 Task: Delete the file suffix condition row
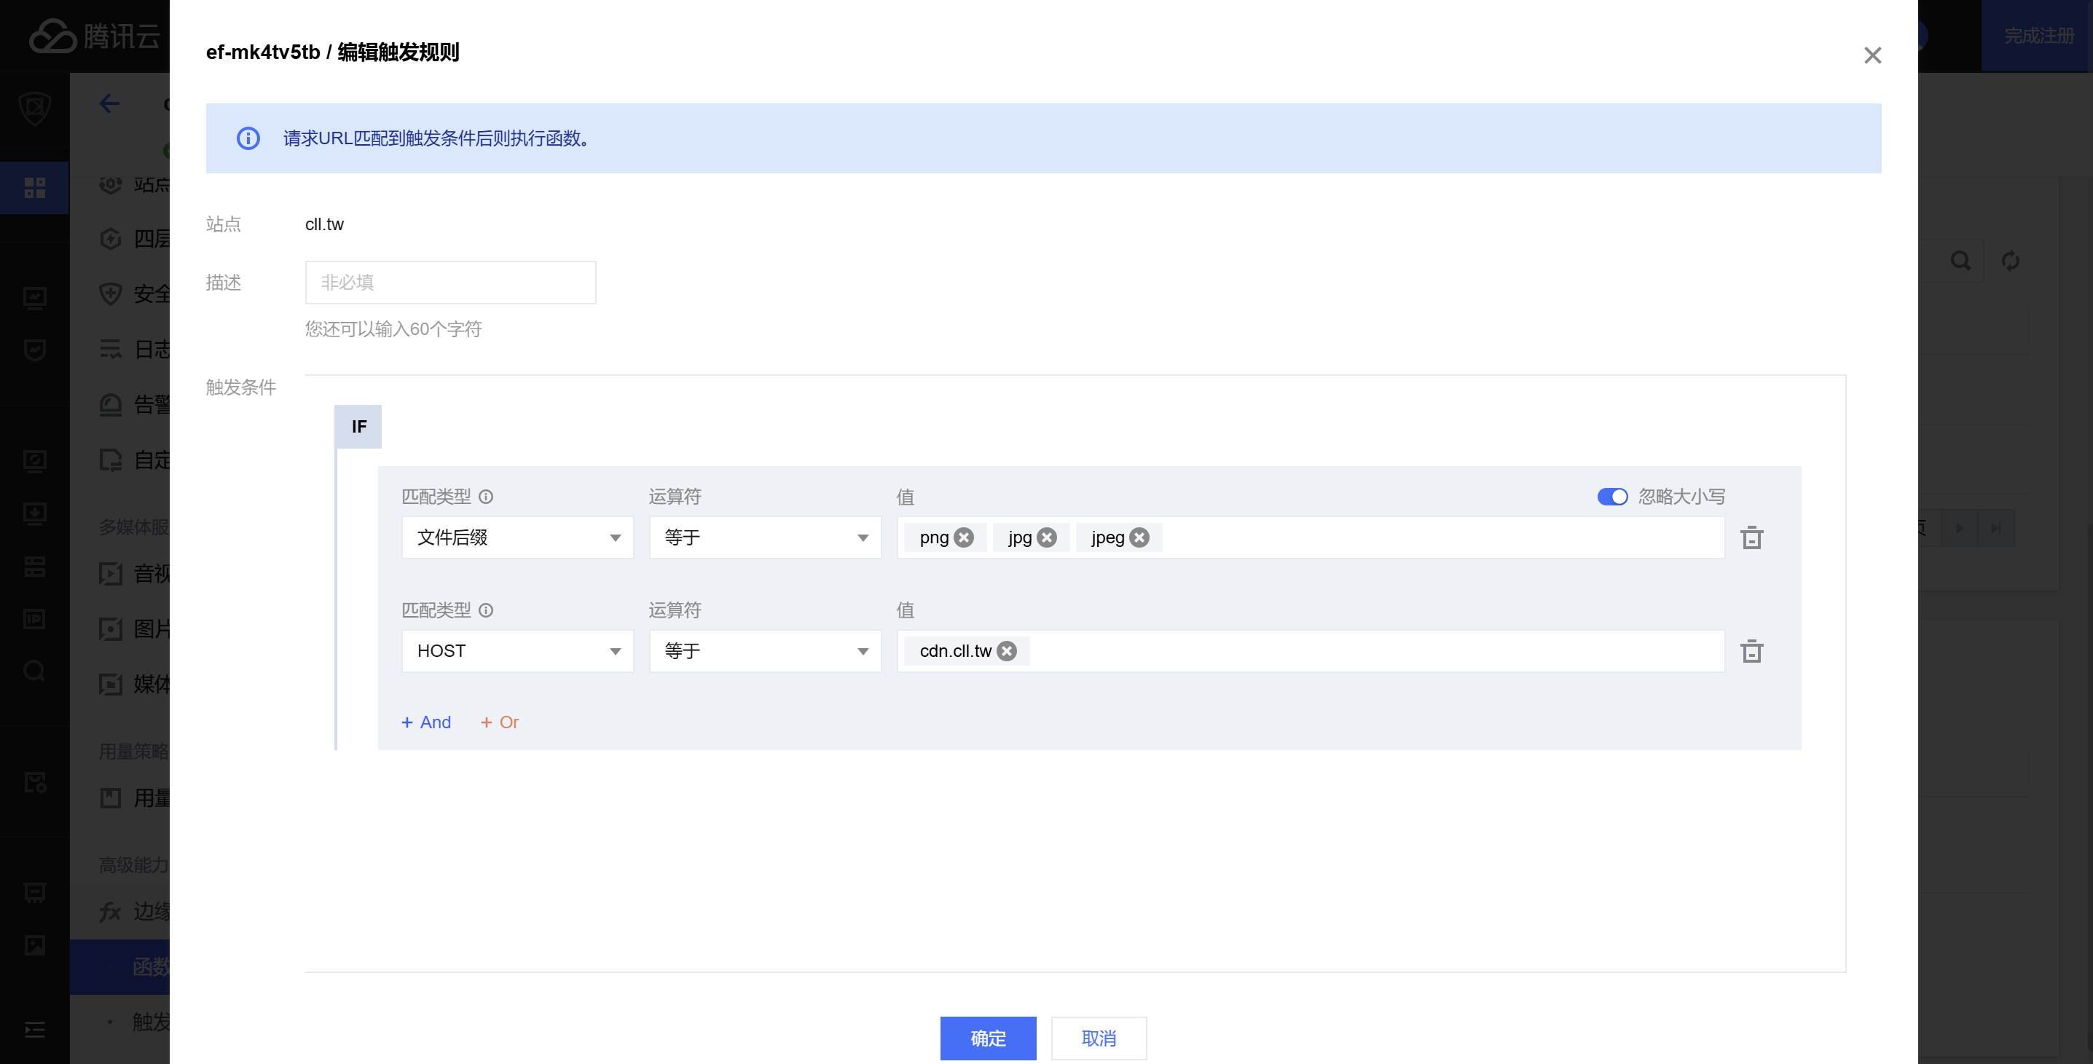click(x=1751, y=537)
